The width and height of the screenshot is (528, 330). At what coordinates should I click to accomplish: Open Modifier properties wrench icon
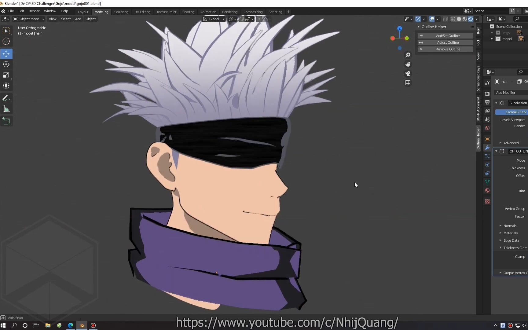point(487,148)
